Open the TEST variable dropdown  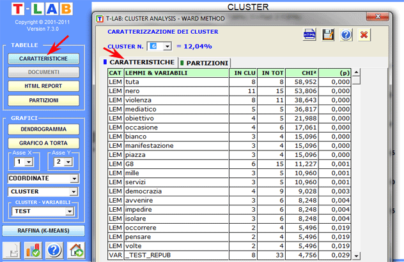tap(43, 211)
